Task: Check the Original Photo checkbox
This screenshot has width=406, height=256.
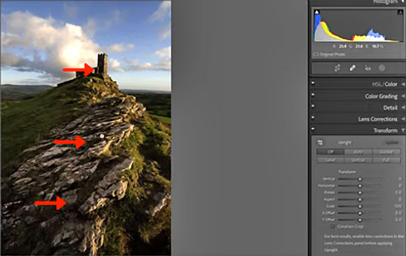Action: coord(315,54)
